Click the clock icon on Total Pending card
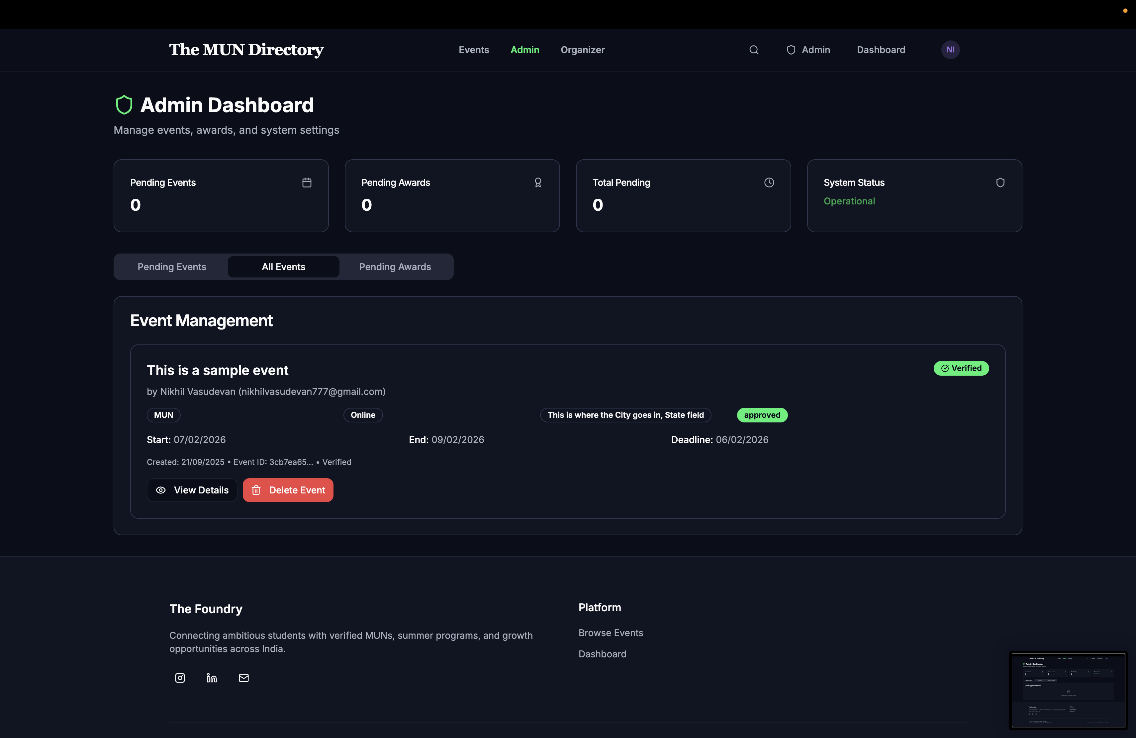Viewport: 1136px width, 738px height. (769, 183)
